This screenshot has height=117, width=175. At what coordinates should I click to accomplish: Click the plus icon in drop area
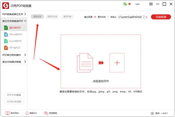(117, 63)
